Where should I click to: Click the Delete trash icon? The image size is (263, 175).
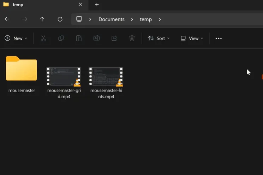(132, 38)
